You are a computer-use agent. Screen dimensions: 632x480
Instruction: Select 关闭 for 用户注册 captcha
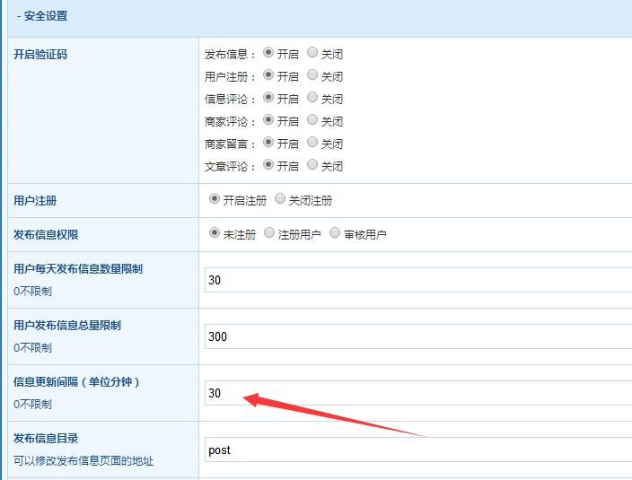point(312,75)
